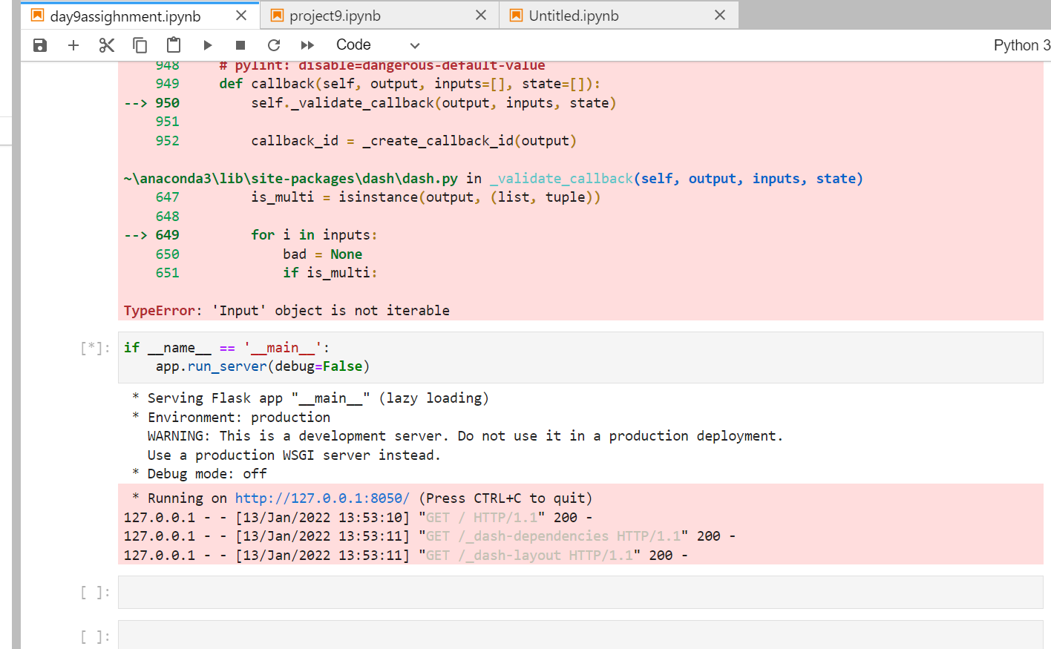This screenshot has width=1051, height=649.
Task: Click the GET /_dash-layout log line
Action: pos(405,556)
